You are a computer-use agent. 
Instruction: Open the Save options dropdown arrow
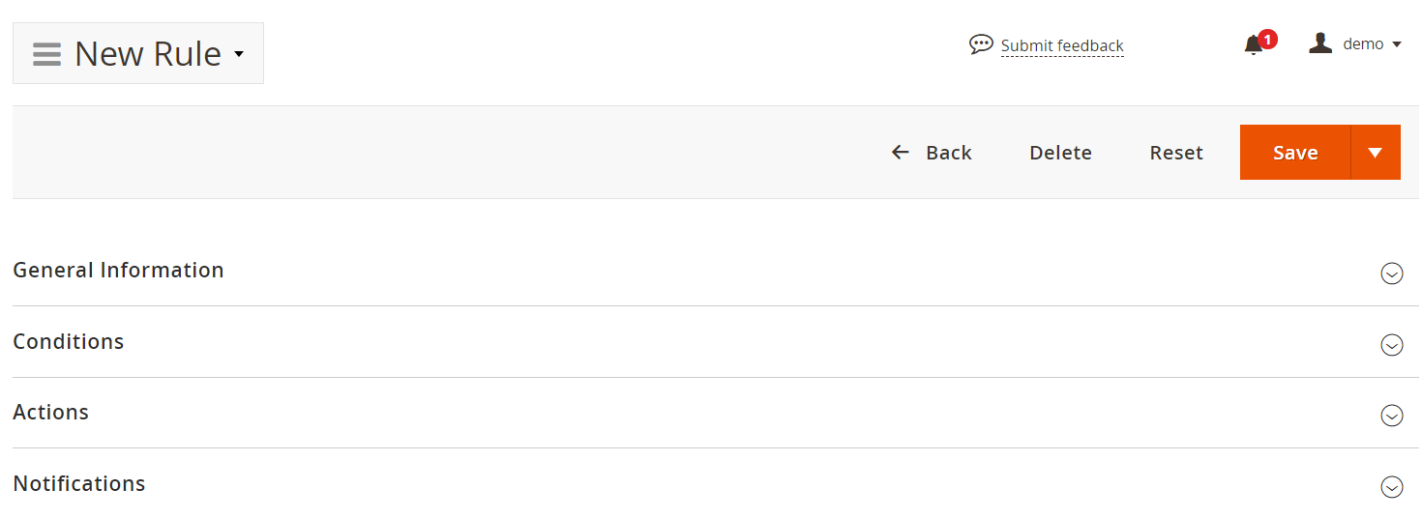click(x=1376, y=153)
